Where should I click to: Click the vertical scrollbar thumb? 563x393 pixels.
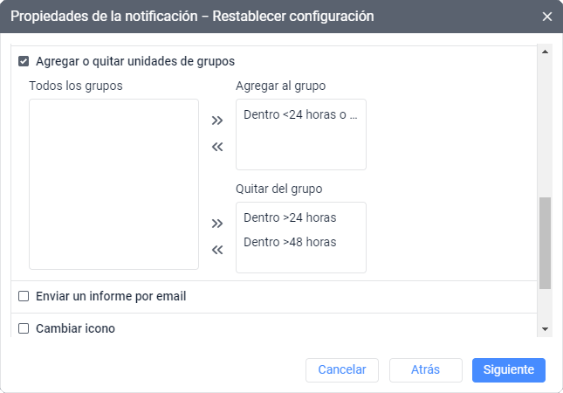545,243
